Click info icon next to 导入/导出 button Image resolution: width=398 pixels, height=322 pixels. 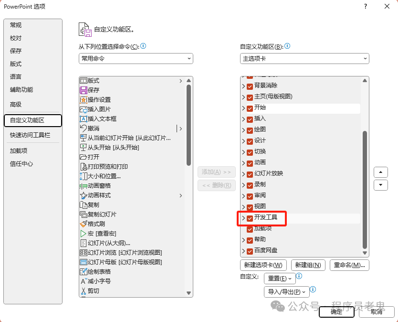click(x=313, y=290)
